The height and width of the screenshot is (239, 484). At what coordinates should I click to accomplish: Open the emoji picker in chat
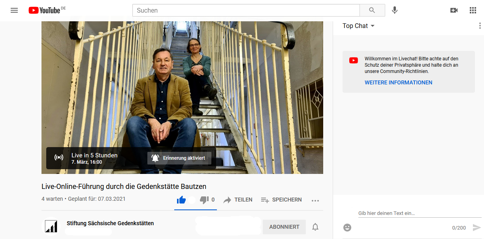coord(347,228)
